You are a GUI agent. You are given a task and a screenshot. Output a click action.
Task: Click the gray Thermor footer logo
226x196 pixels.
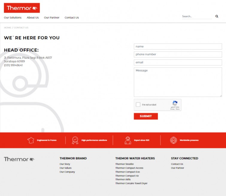click(x=19, y=159)
